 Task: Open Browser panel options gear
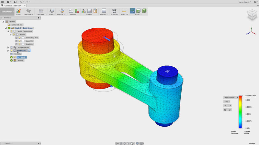click(x=39, y=18)
